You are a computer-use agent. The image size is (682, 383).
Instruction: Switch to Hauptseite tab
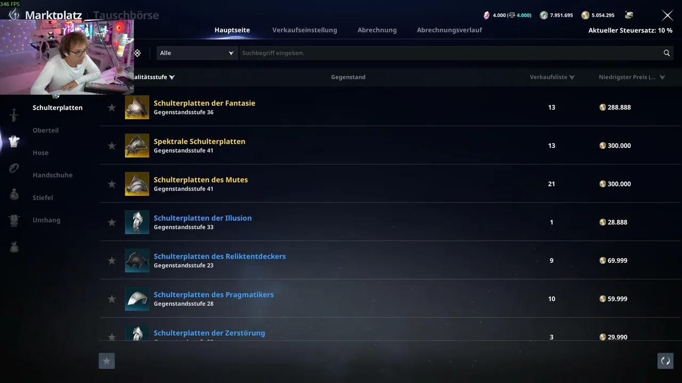click(x=232, y=30)
